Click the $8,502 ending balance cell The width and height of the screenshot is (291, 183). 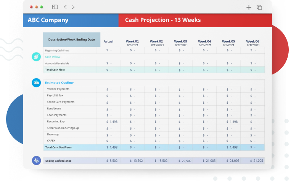112,161
